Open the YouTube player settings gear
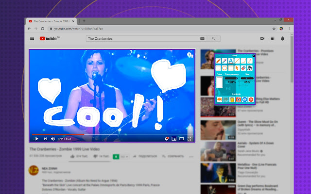 pos(167,139)
